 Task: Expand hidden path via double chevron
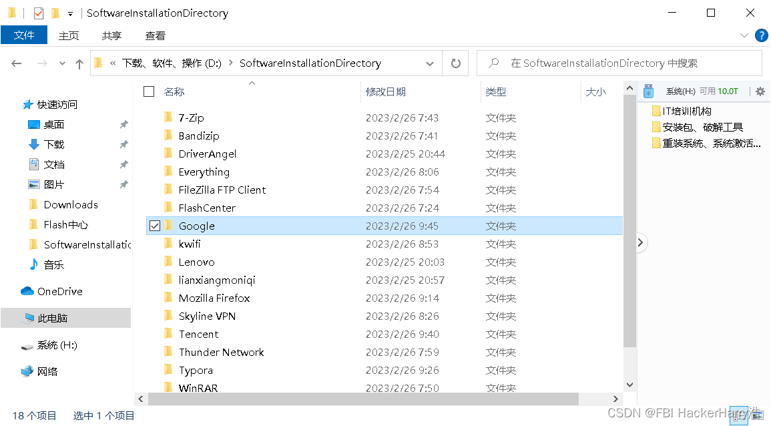tap(113, 63)
